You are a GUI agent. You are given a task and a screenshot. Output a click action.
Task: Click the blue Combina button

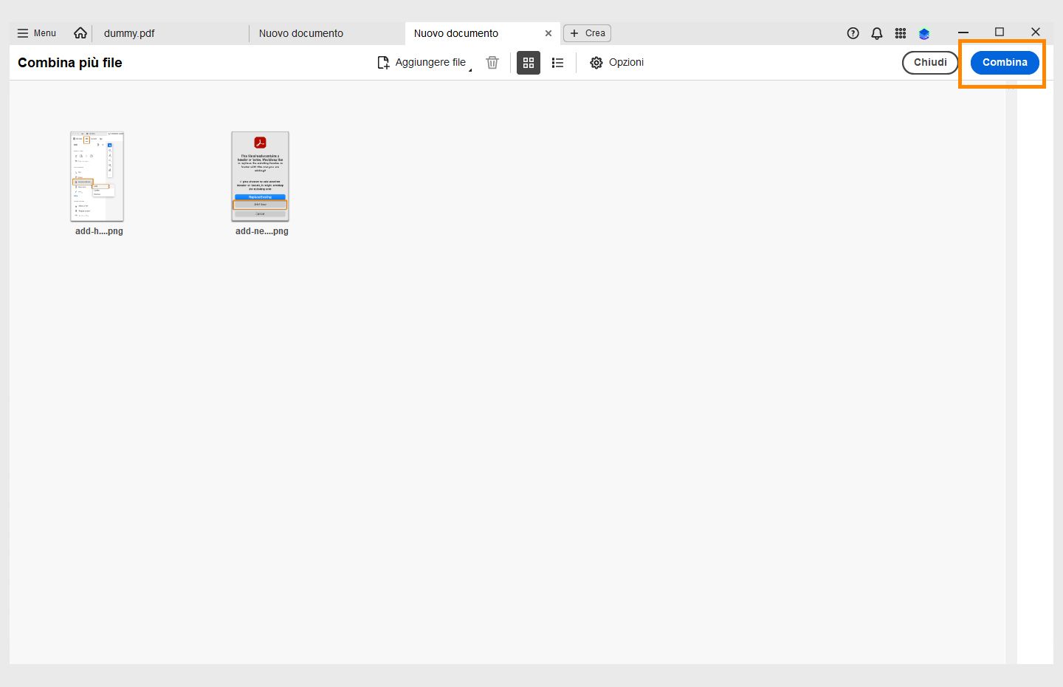coord(1005,63)
